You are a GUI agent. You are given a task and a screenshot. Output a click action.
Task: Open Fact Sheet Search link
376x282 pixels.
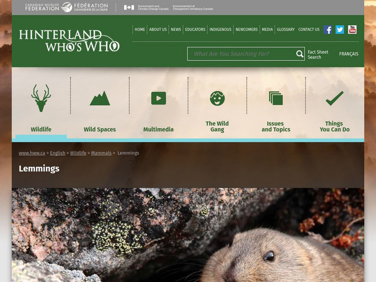318,55
